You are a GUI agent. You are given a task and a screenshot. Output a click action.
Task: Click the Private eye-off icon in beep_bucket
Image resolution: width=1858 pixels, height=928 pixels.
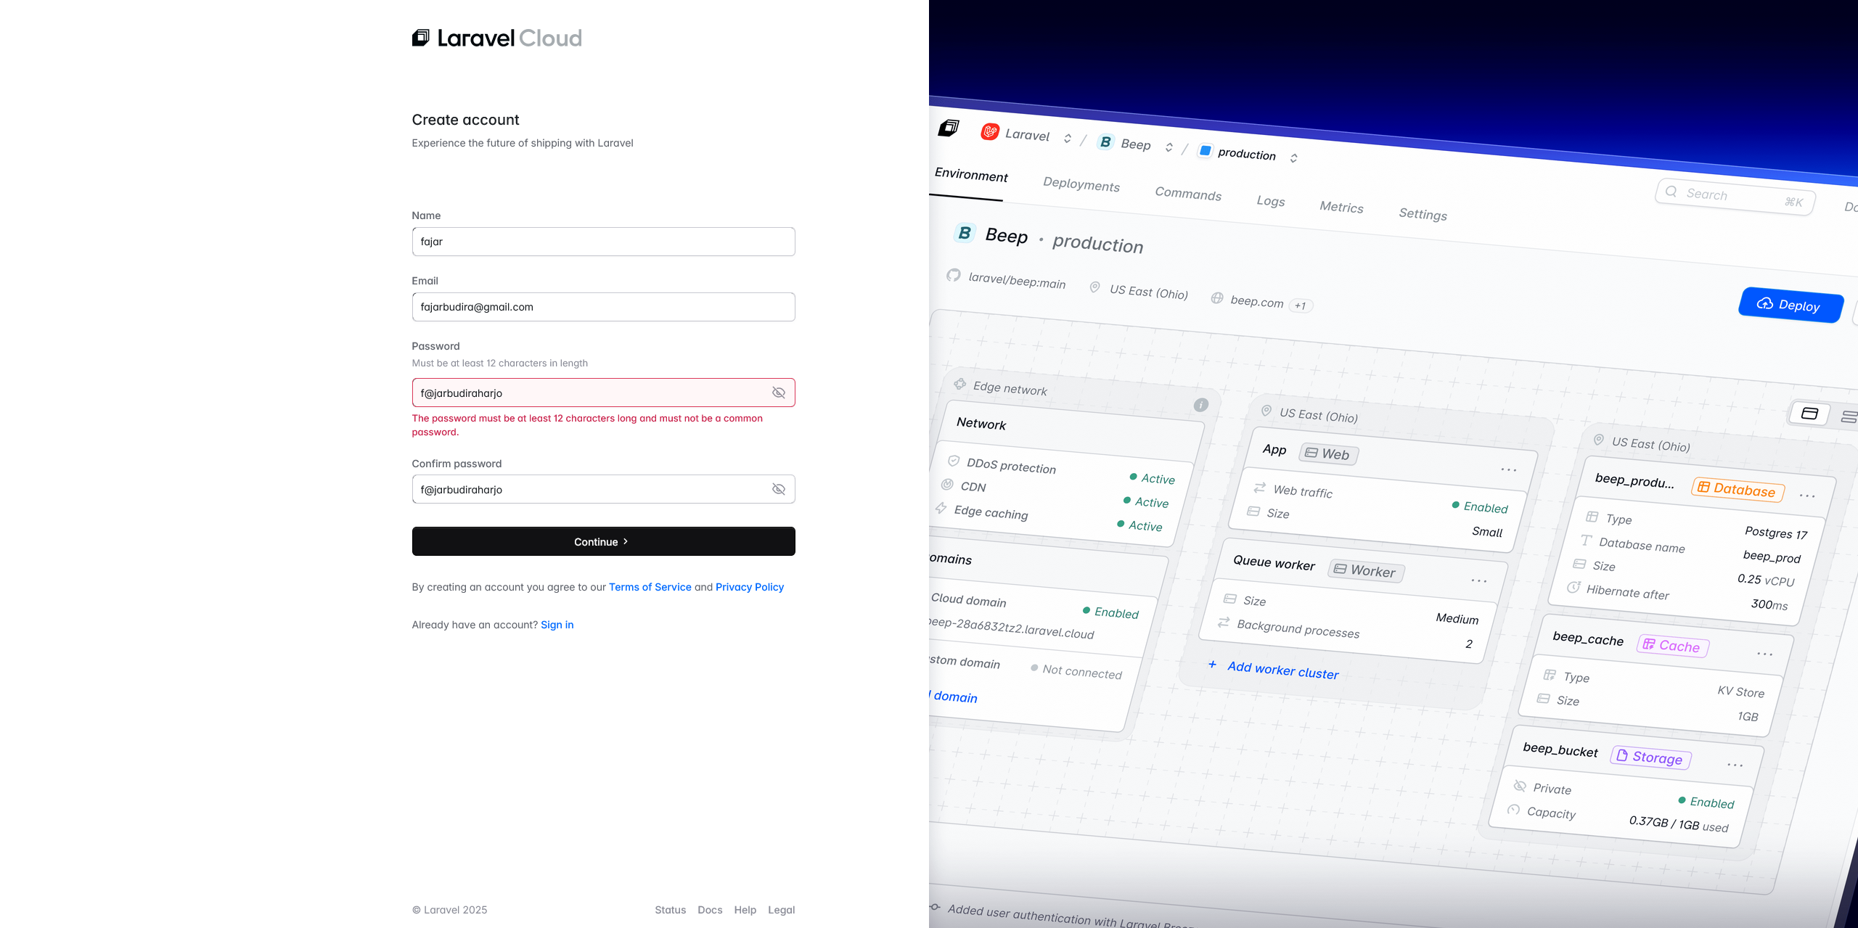click(1520, 786)
